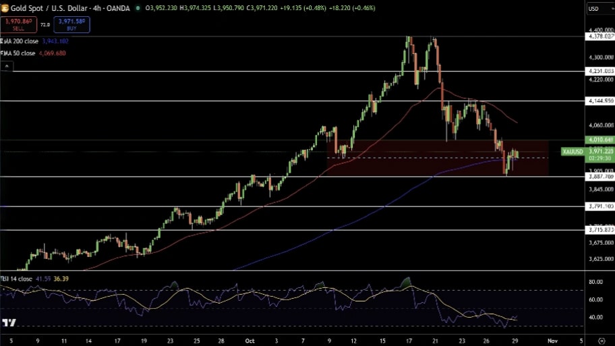The height and width of the screenshot is (346, 615).
Task: Click the 4,010.641 zone price label
Action: pos(599,140)
